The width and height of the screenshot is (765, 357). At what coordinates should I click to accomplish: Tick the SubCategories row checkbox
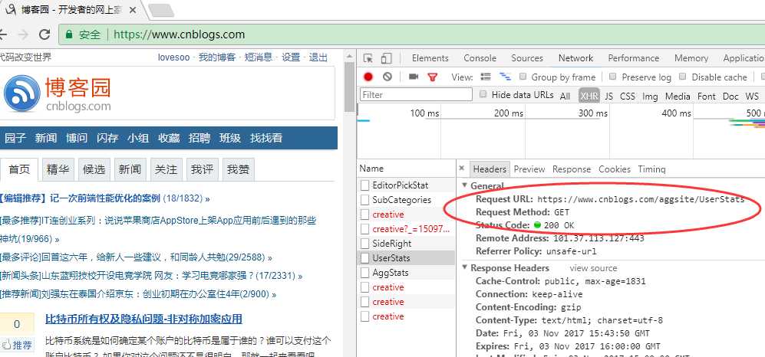365,200
